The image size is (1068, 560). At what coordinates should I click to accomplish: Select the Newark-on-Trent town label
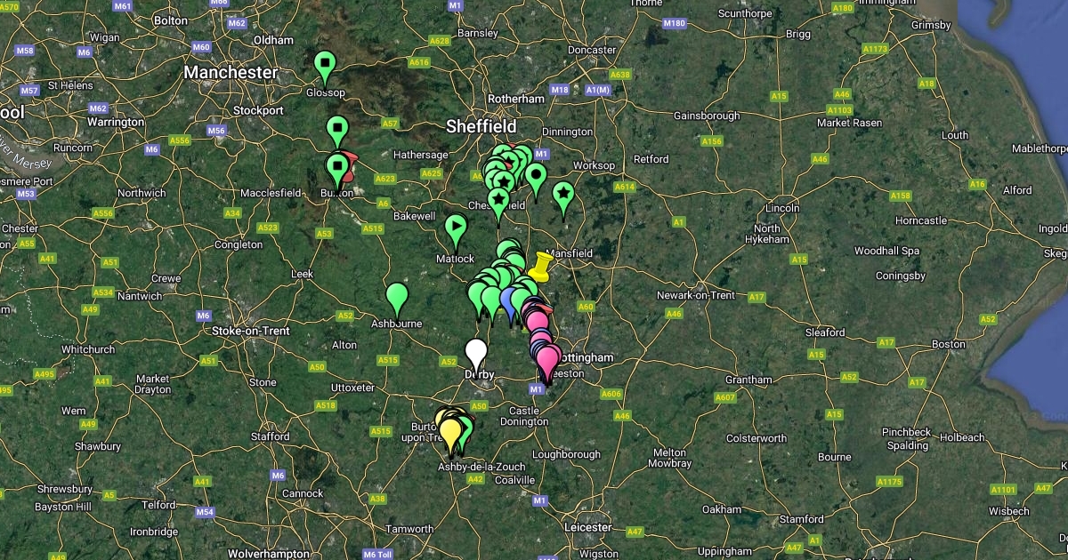(696, 295)
